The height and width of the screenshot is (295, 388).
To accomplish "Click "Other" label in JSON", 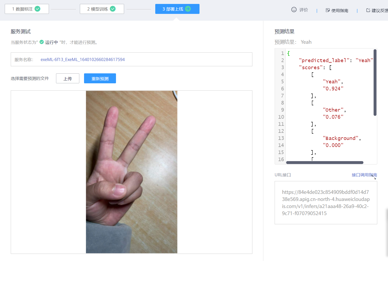I will [x=333, y=110].
